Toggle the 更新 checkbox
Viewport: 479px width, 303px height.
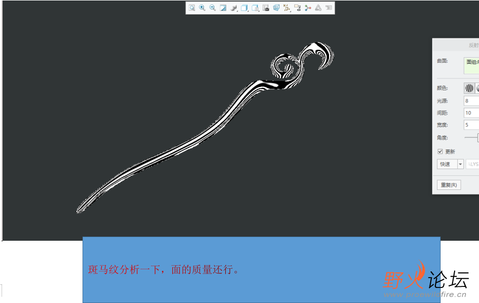click(x=440, y=151)
